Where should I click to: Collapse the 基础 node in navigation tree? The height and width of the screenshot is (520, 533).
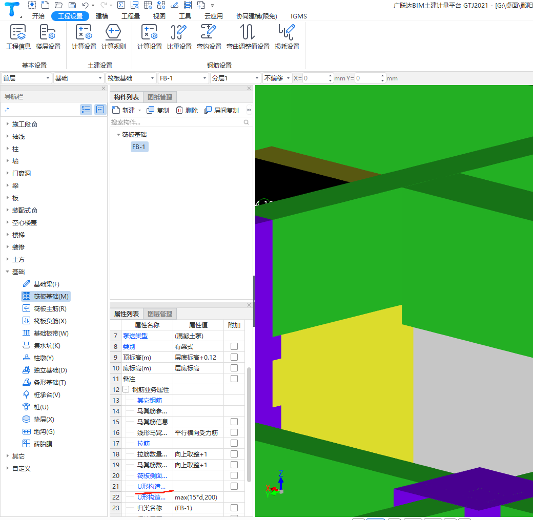pos(8,272)
